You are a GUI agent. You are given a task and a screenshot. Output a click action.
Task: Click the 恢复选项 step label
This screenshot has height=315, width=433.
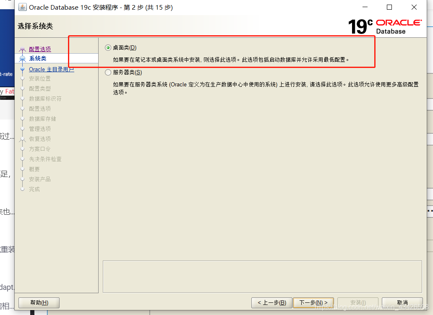tap(40, 139)
